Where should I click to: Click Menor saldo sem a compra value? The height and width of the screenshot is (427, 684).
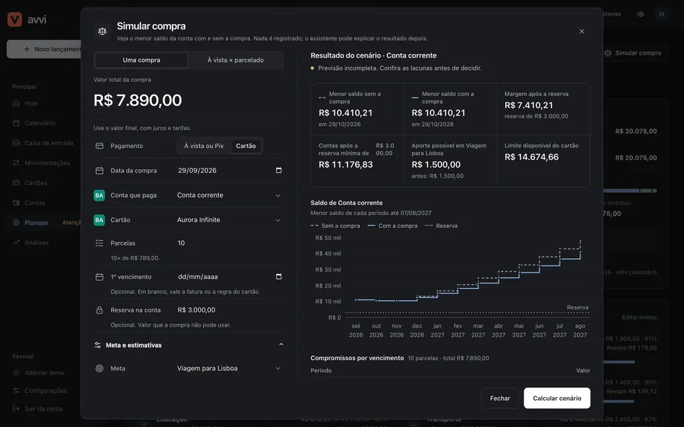point(346,113)
